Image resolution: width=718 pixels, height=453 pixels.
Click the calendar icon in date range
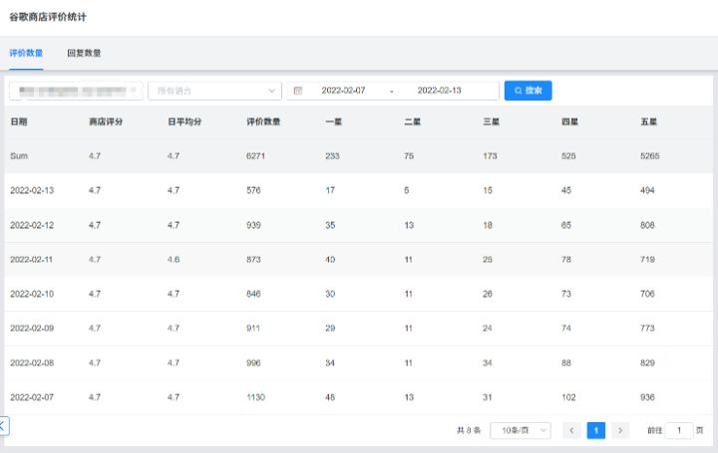click(297, 91)
